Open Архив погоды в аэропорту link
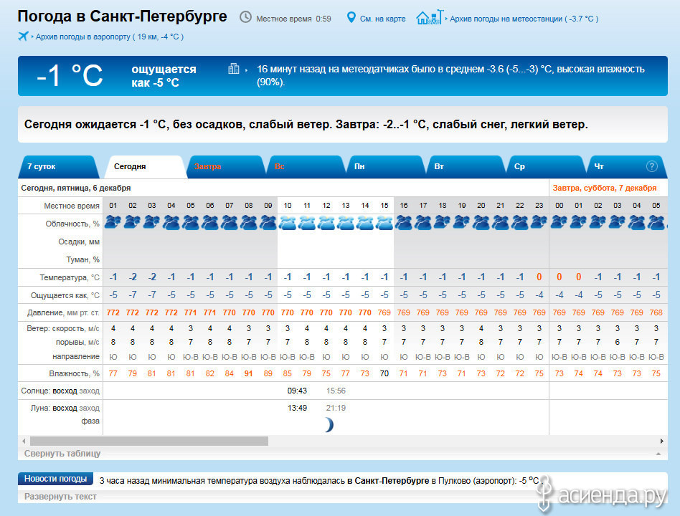The width and height of the screenshot is (680, 516). [109, 37]
